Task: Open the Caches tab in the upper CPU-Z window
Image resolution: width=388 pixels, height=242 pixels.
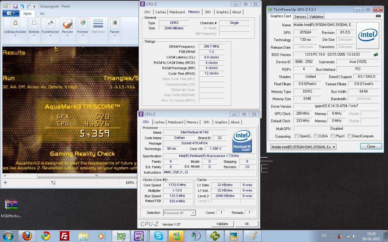Action: (160, 12)
